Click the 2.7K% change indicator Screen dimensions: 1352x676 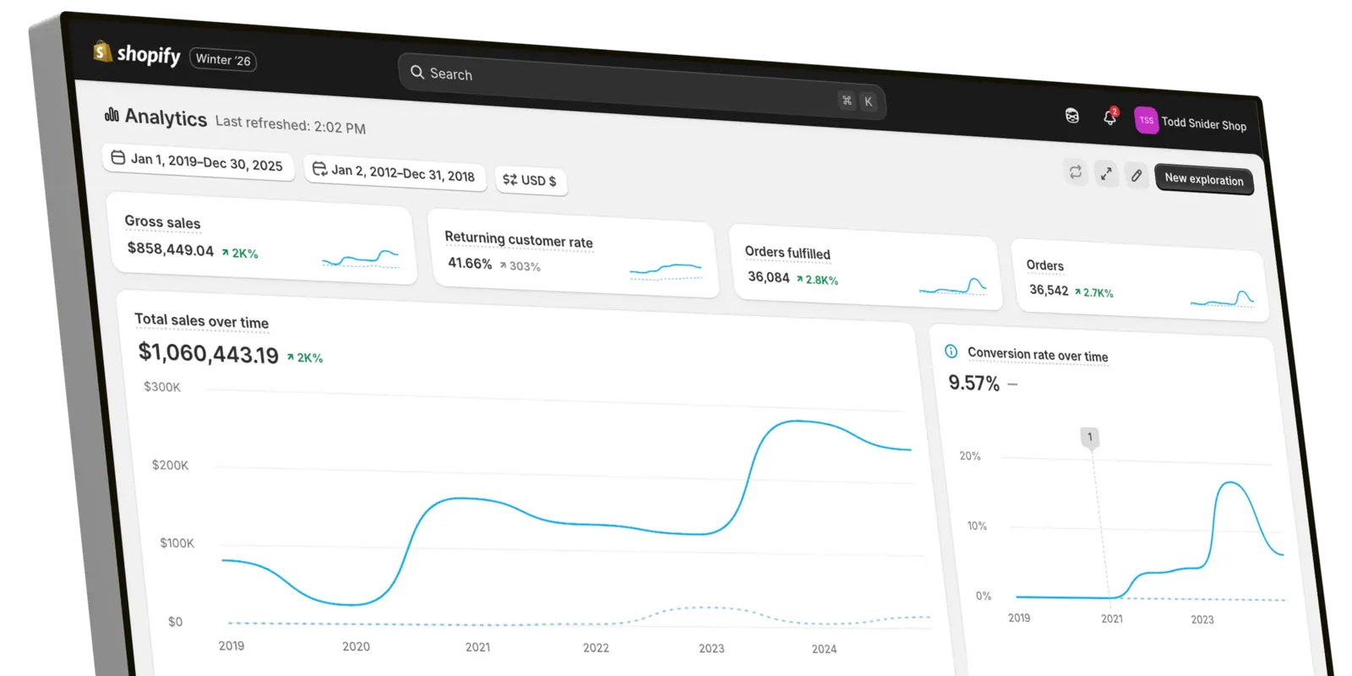(x=1093, y=292)
